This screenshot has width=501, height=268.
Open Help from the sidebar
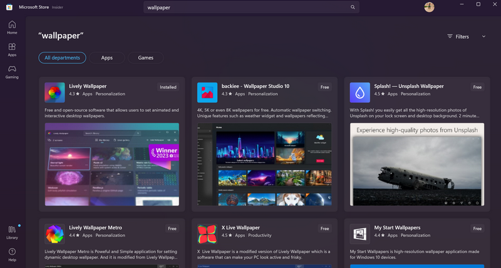click(x=12, y=254)
